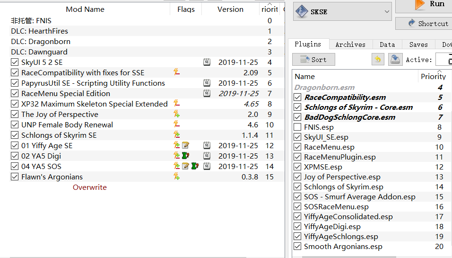Click the notes icon on 04 YA5 SOS
The width and height of the screenshot is (452, 258).
pos(185,166)
